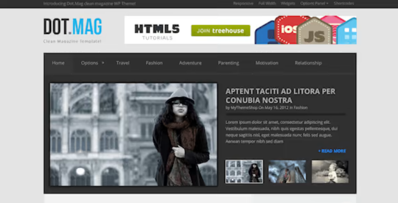Click the Responsive top bar link
The width and height of the screenshot is (398, 203).
click(243, 3)
